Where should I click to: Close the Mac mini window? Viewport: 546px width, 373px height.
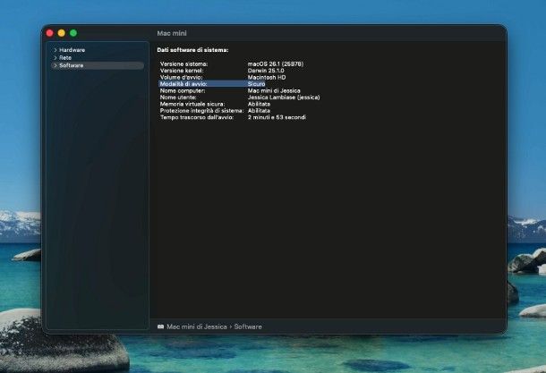(x=50, y=33)
